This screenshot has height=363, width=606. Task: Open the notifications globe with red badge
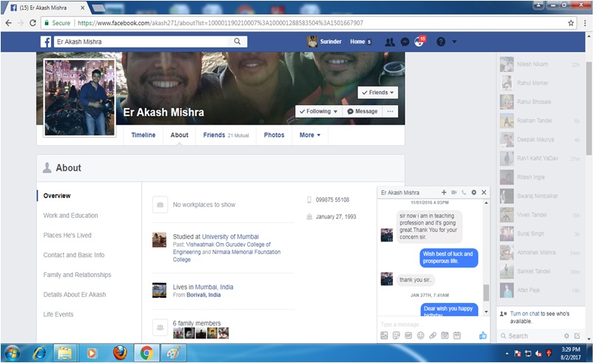[420, 42]
